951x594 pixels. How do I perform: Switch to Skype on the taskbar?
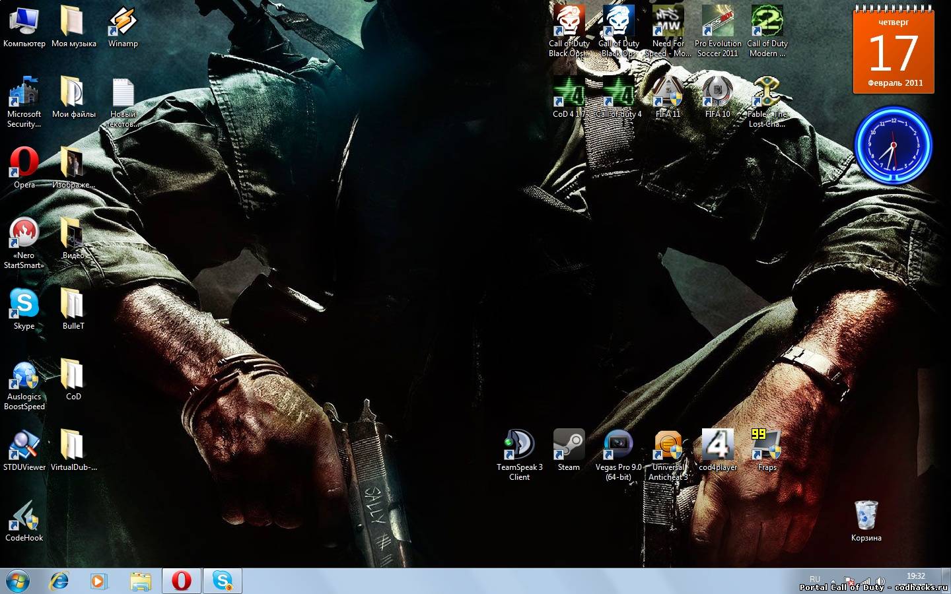tap(223, 581)
